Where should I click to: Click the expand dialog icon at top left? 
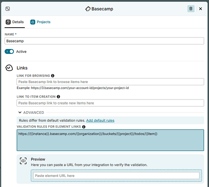coord(8,9)
